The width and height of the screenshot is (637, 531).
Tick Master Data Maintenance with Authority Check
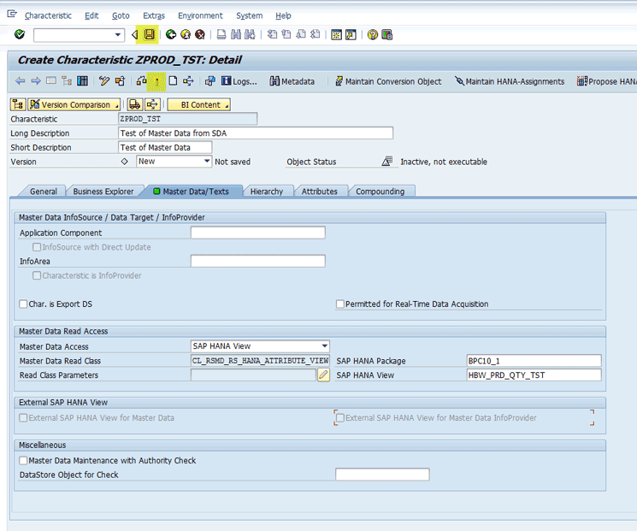[24, 461]
